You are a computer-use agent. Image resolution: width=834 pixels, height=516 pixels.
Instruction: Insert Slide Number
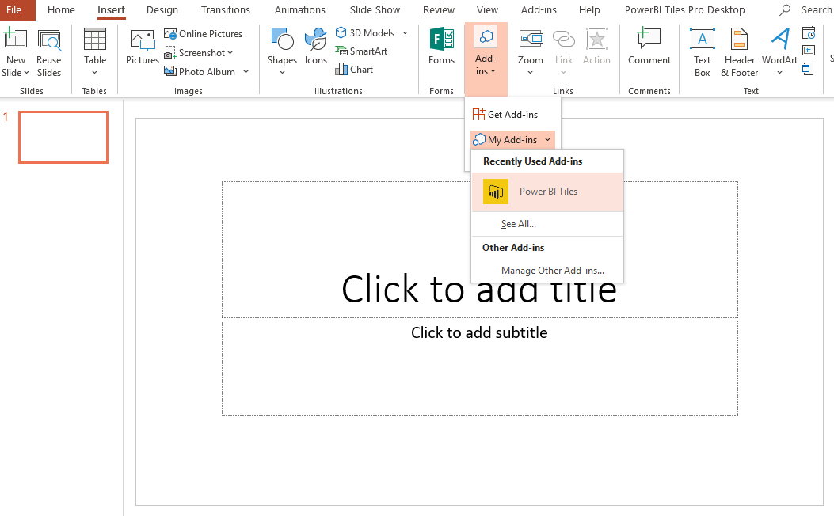point(808,51)
